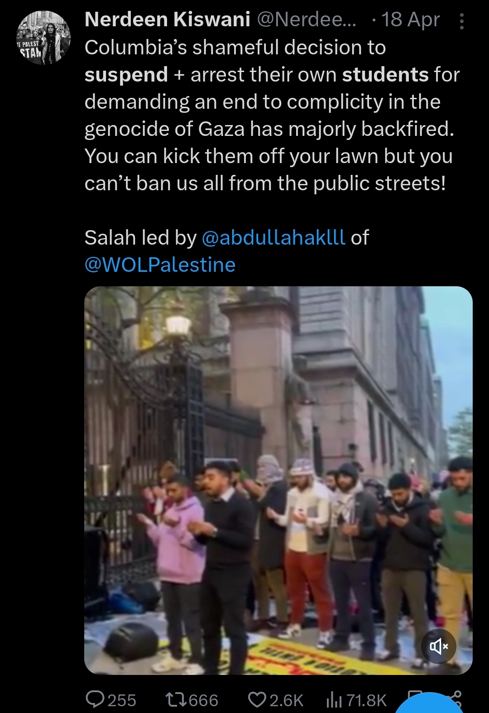Tap the @Nerdee... username handle
Viewport: 489px width, 713px height.
coord(307,19)
